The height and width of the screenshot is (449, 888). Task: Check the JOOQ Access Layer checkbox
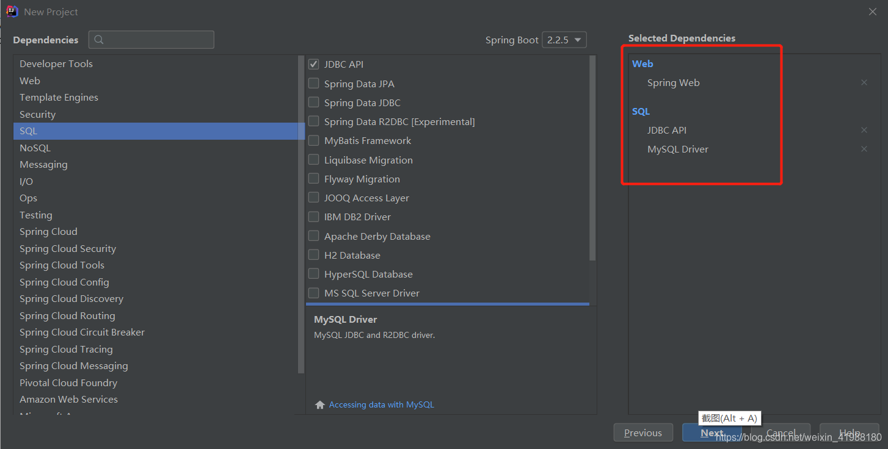(x=314, y=198)
